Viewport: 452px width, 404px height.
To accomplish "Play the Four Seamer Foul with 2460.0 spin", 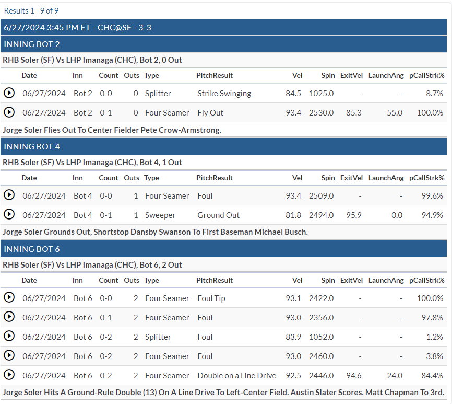I will [9, 356].
